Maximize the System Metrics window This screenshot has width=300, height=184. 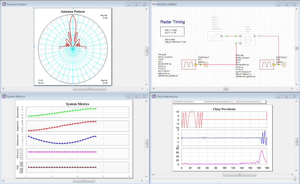[x=136, y=97]
